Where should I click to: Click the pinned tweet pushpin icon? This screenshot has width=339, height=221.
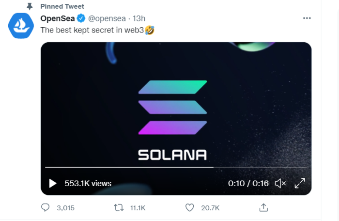[30, 6]
